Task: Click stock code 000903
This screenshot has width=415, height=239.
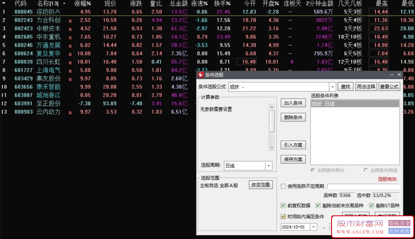Action: [x=24, y=112]
